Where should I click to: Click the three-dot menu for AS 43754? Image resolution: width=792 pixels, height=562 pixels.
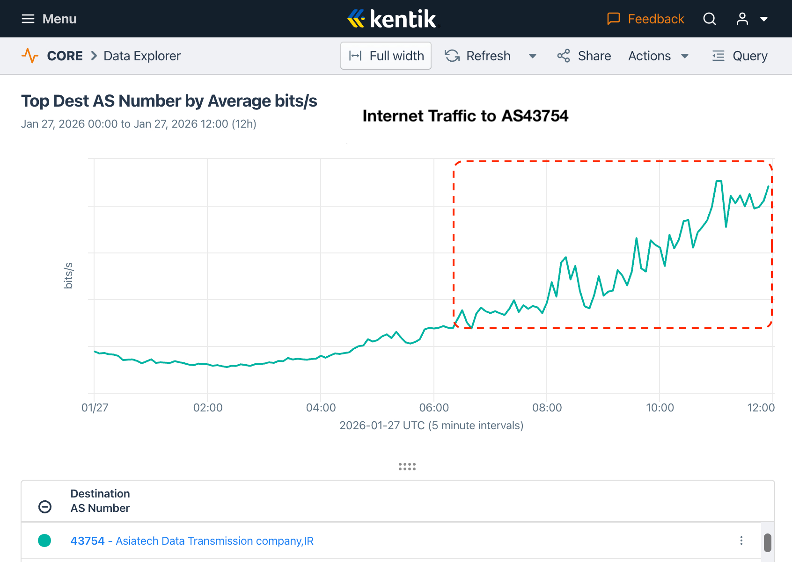pyautogui.click(x=741, y=540)
